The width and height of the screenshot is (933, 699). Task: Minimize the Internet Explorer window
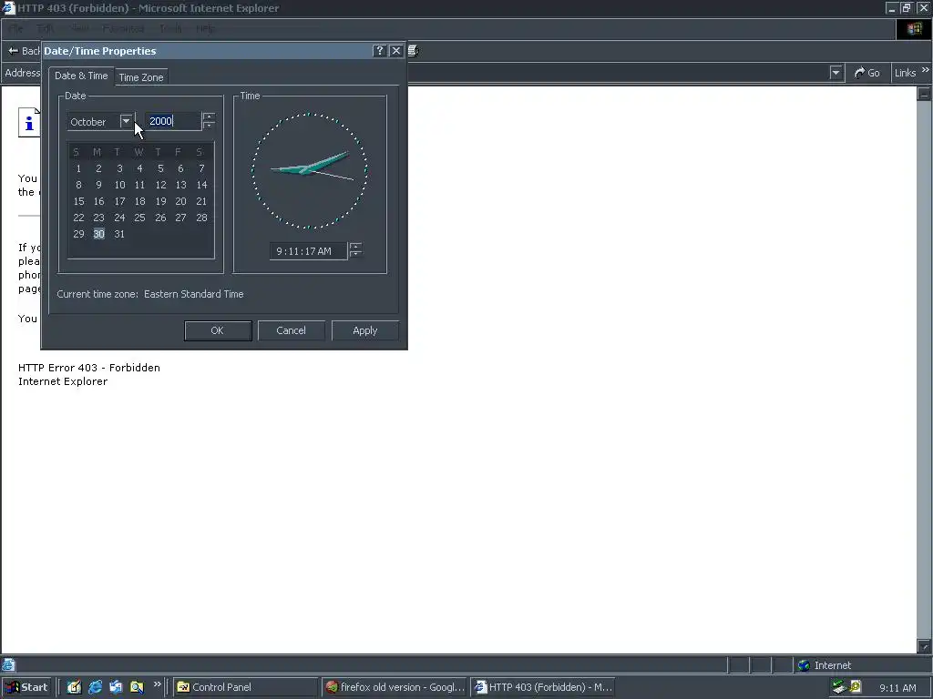pos(891,8)
